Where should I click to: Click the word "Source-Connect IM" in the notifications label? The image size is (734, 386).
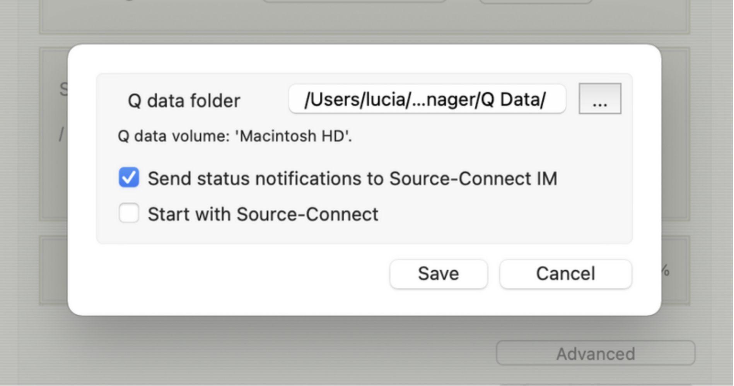click(473, 179)
